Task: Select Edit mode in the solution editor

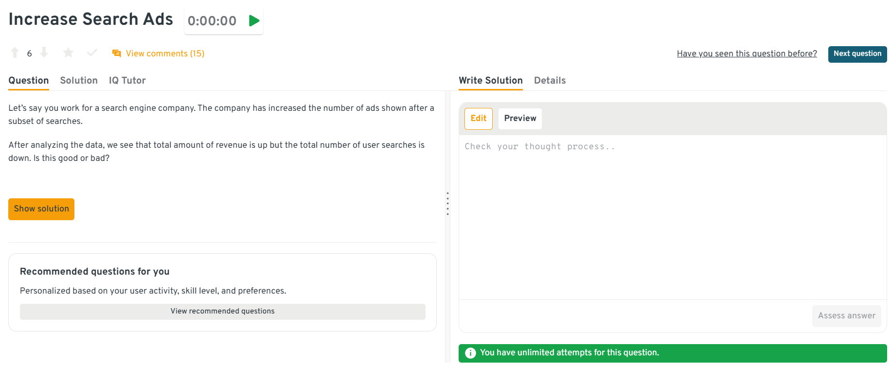Action: coord(478,119)
